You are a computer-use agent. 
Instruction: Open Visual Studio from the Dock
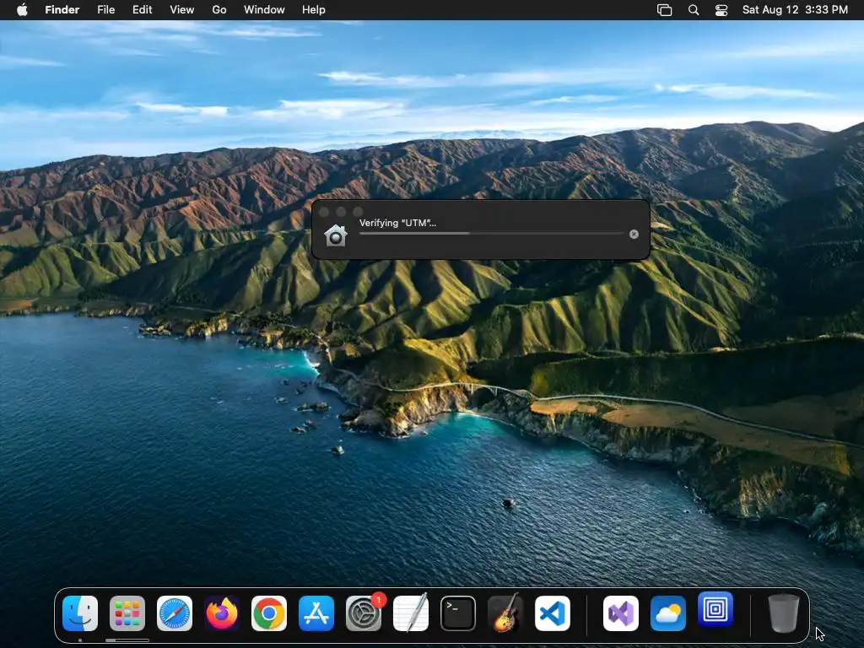pos(621,613)
